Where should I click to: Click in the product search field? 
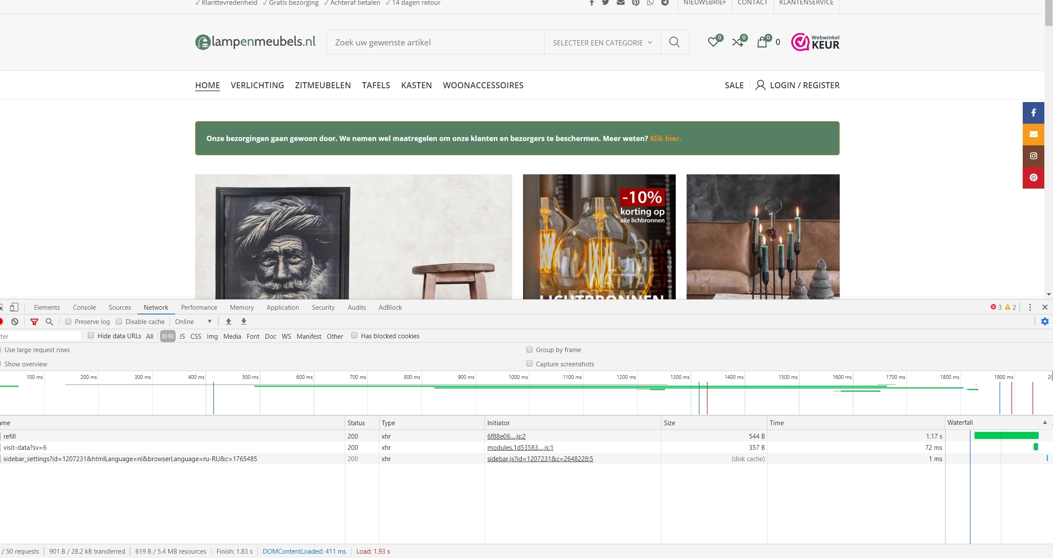(x=435, y=42)
